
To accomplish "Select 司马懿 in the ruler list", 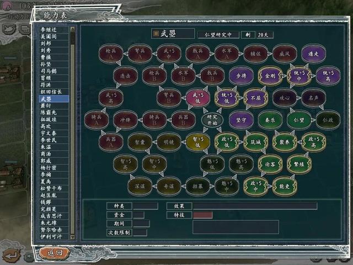I will tap(54, 71).
